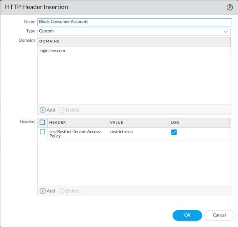Open the help question mark icon
This screenshot has width=238, height=227.
click(x=230, y=7)
